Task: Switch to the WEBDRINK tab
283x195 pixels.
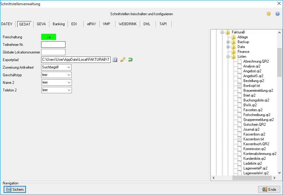Action: [x=128, y=24]
